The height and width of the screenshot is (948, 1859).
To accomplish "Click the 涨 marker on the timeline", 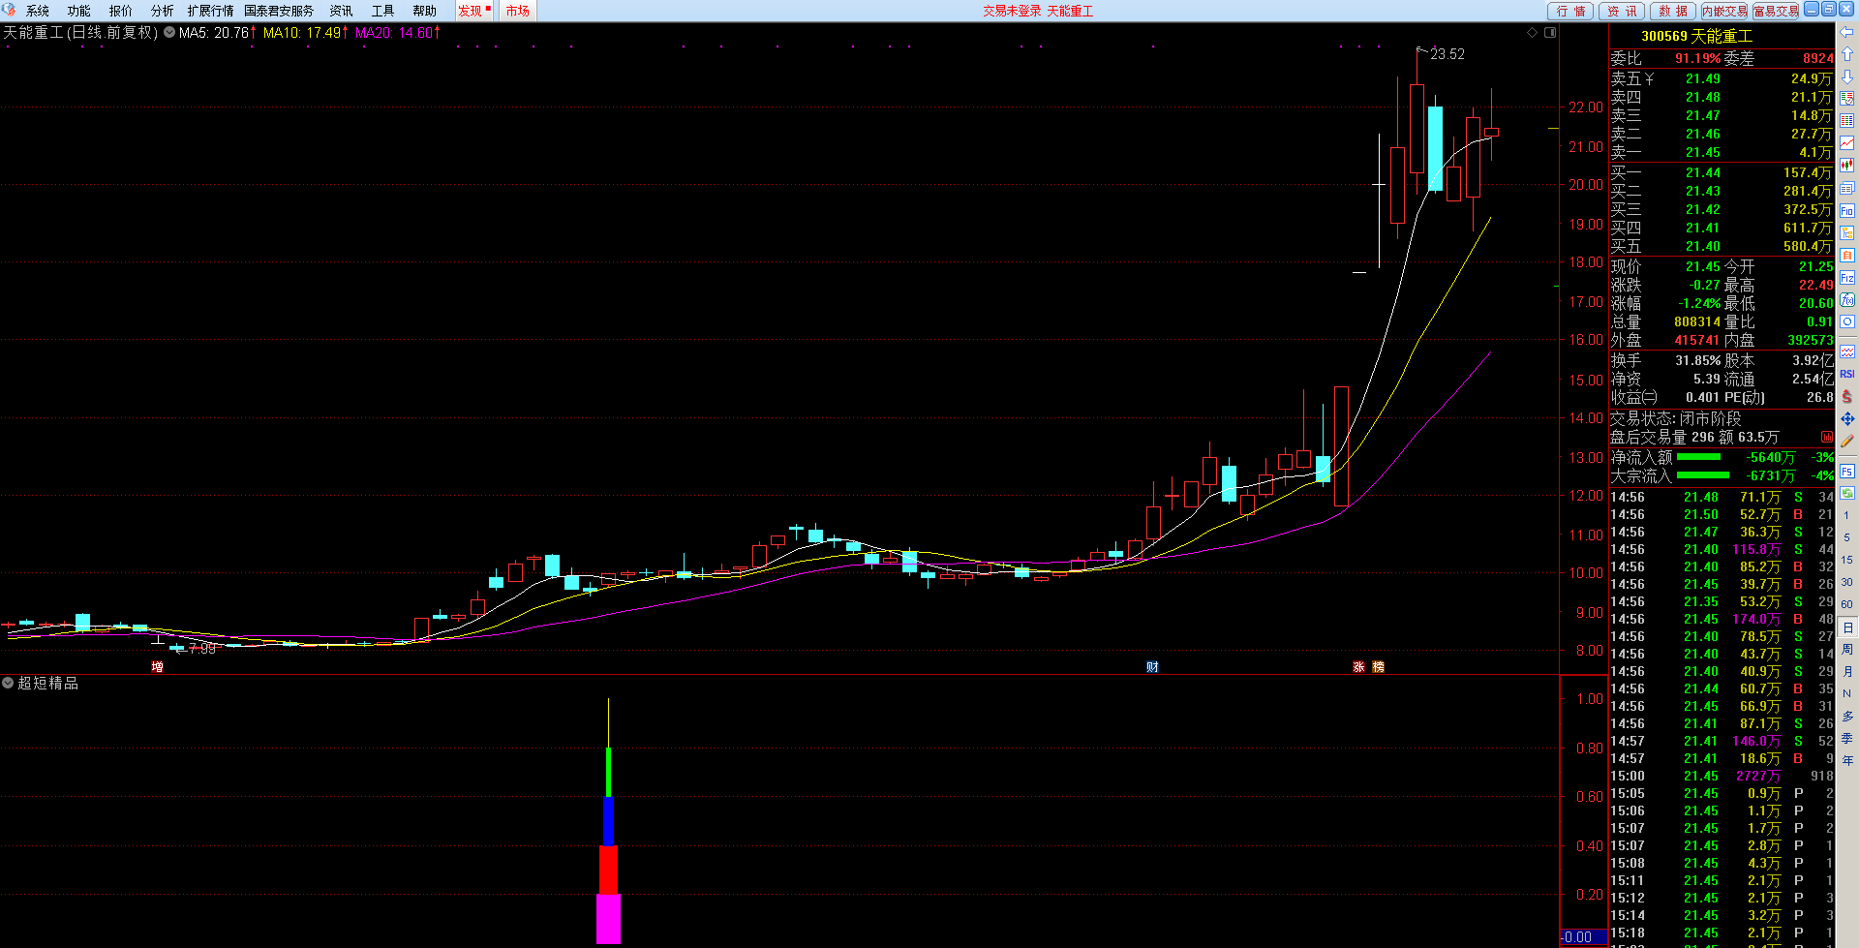I will 1358,667.
